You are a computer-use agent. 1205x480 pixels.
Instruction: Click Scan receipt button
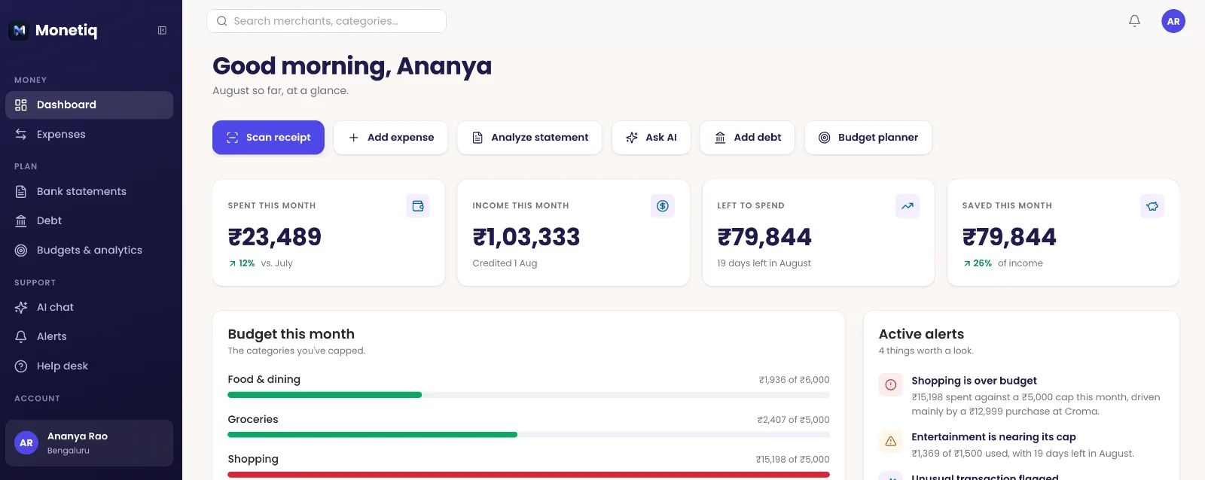point(268,138)
